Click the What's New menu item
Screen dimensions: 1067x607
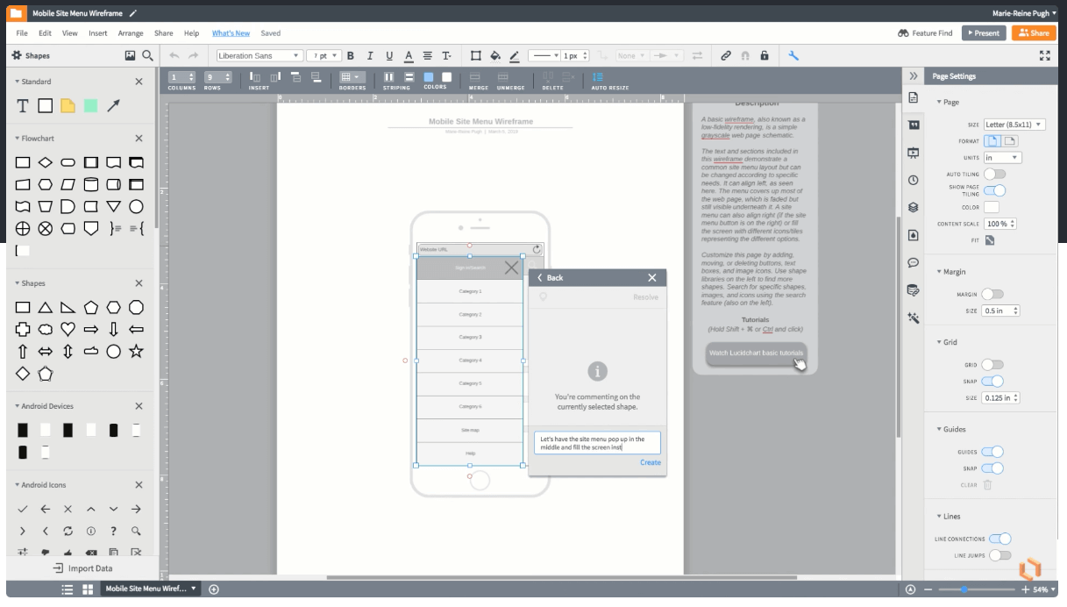(230, 32)
